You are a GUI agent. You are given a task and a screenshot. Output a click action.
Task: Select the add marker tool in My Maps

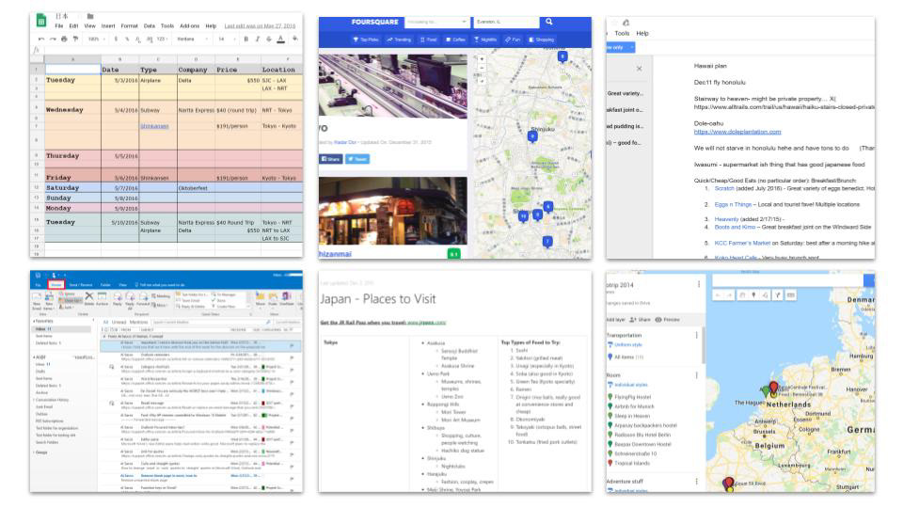[753, 294]
